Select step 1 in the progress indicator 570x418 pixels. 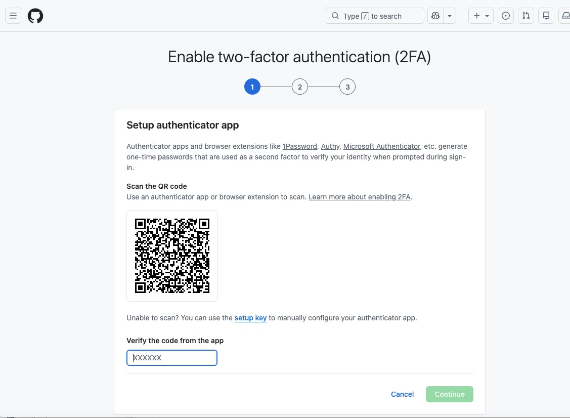coord(252,87)
